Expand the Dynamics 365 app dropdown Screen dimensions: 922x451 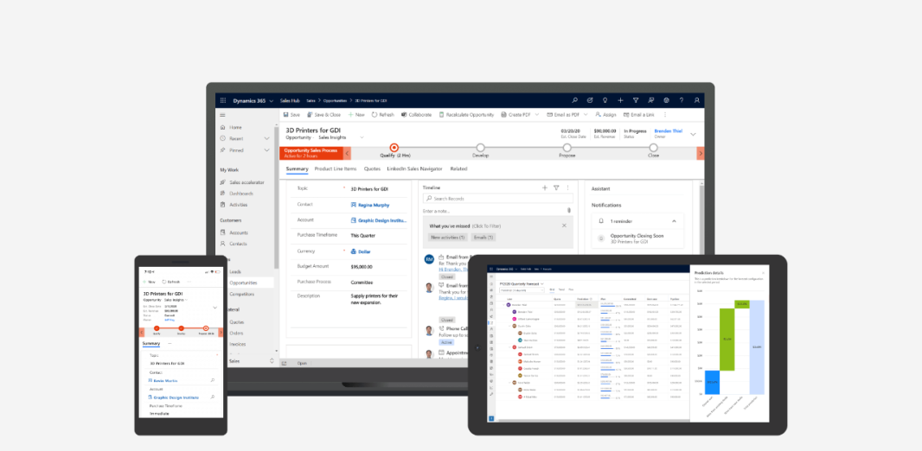[271, 101]
